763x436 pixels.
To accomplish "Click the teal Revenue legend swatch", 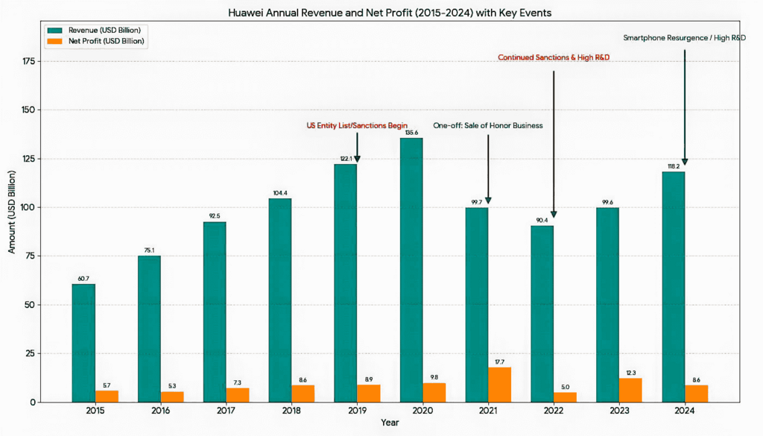I will pos(56,30).
